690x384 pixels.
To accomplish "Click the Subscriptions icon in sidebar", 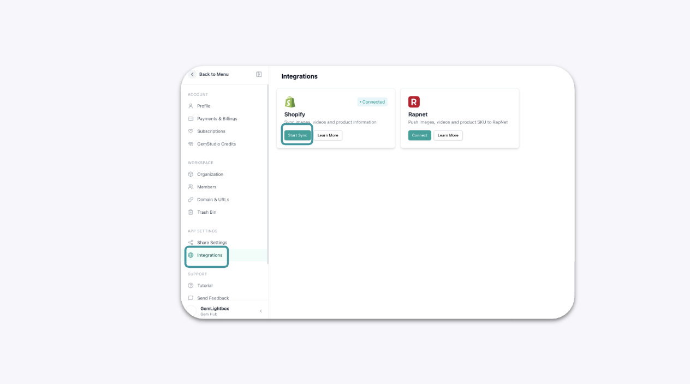I will pos(191,131).
